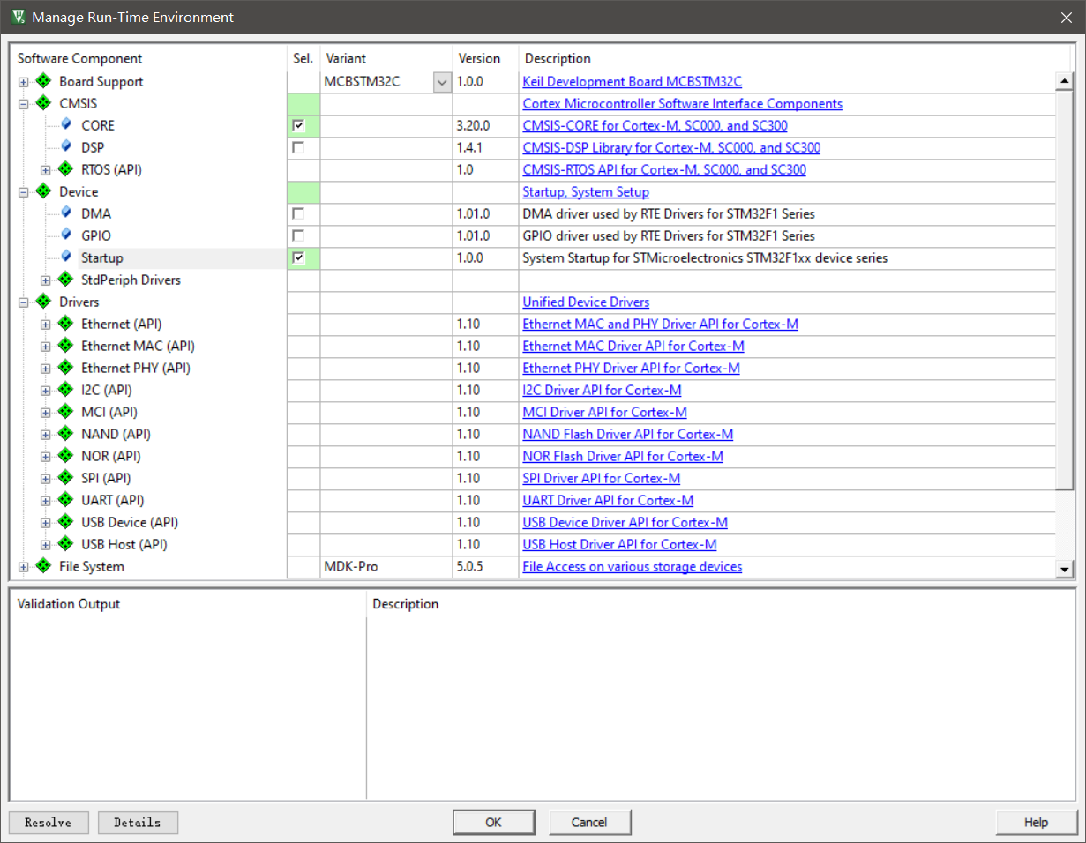
Task: Click the Keil logo in the title bar
Action: click(18, 17)
